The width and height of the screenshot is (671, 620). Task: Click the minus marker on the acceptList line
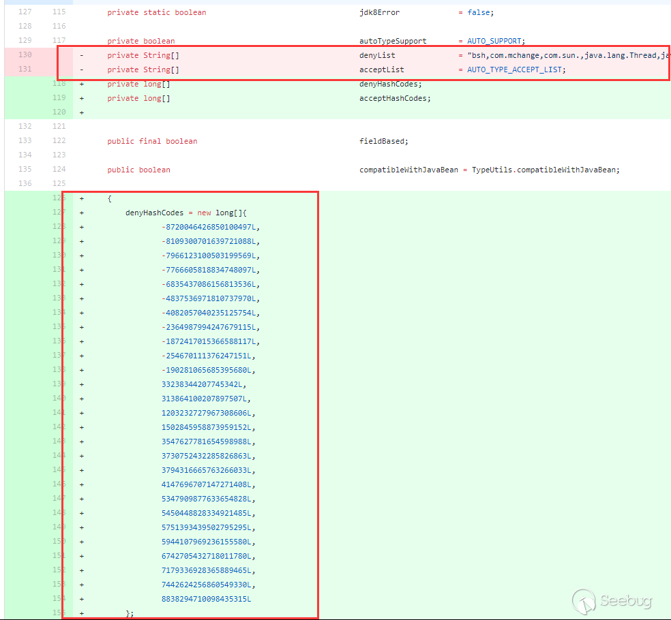tap(82, 69)
